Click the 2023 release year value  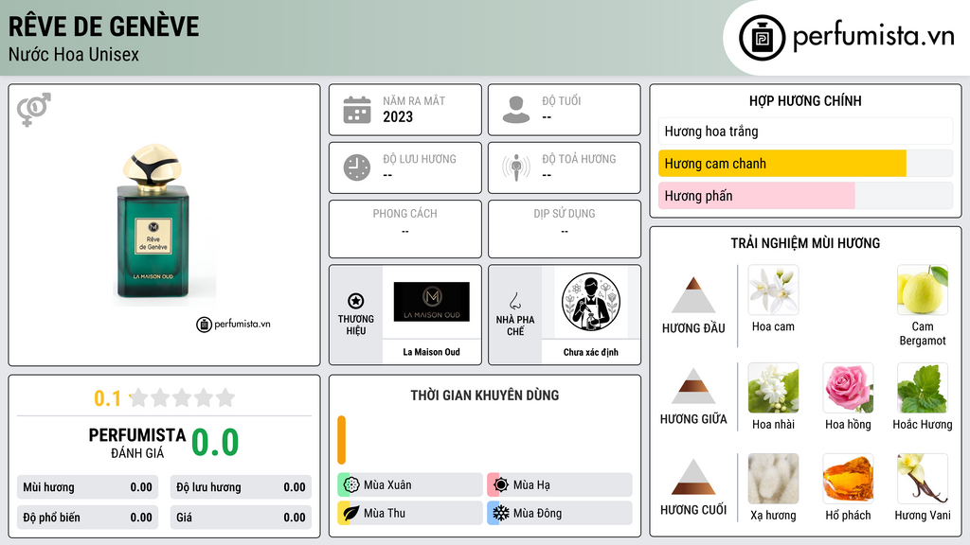(x=398, y=116)
